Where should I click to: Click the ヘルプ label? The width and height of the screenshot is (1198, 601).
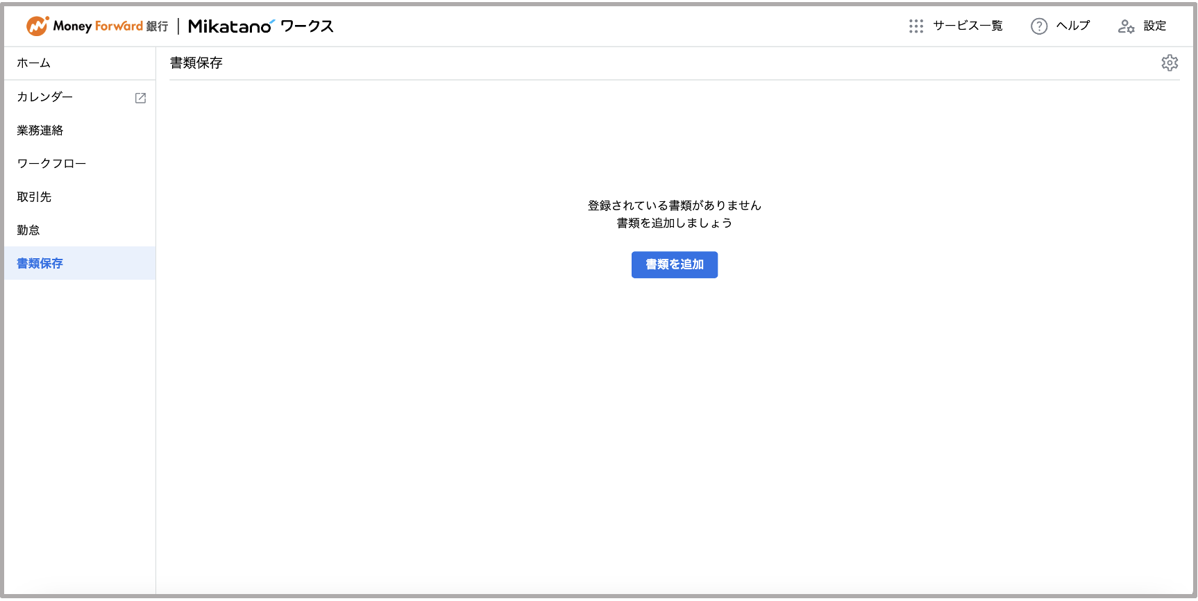1073,26
